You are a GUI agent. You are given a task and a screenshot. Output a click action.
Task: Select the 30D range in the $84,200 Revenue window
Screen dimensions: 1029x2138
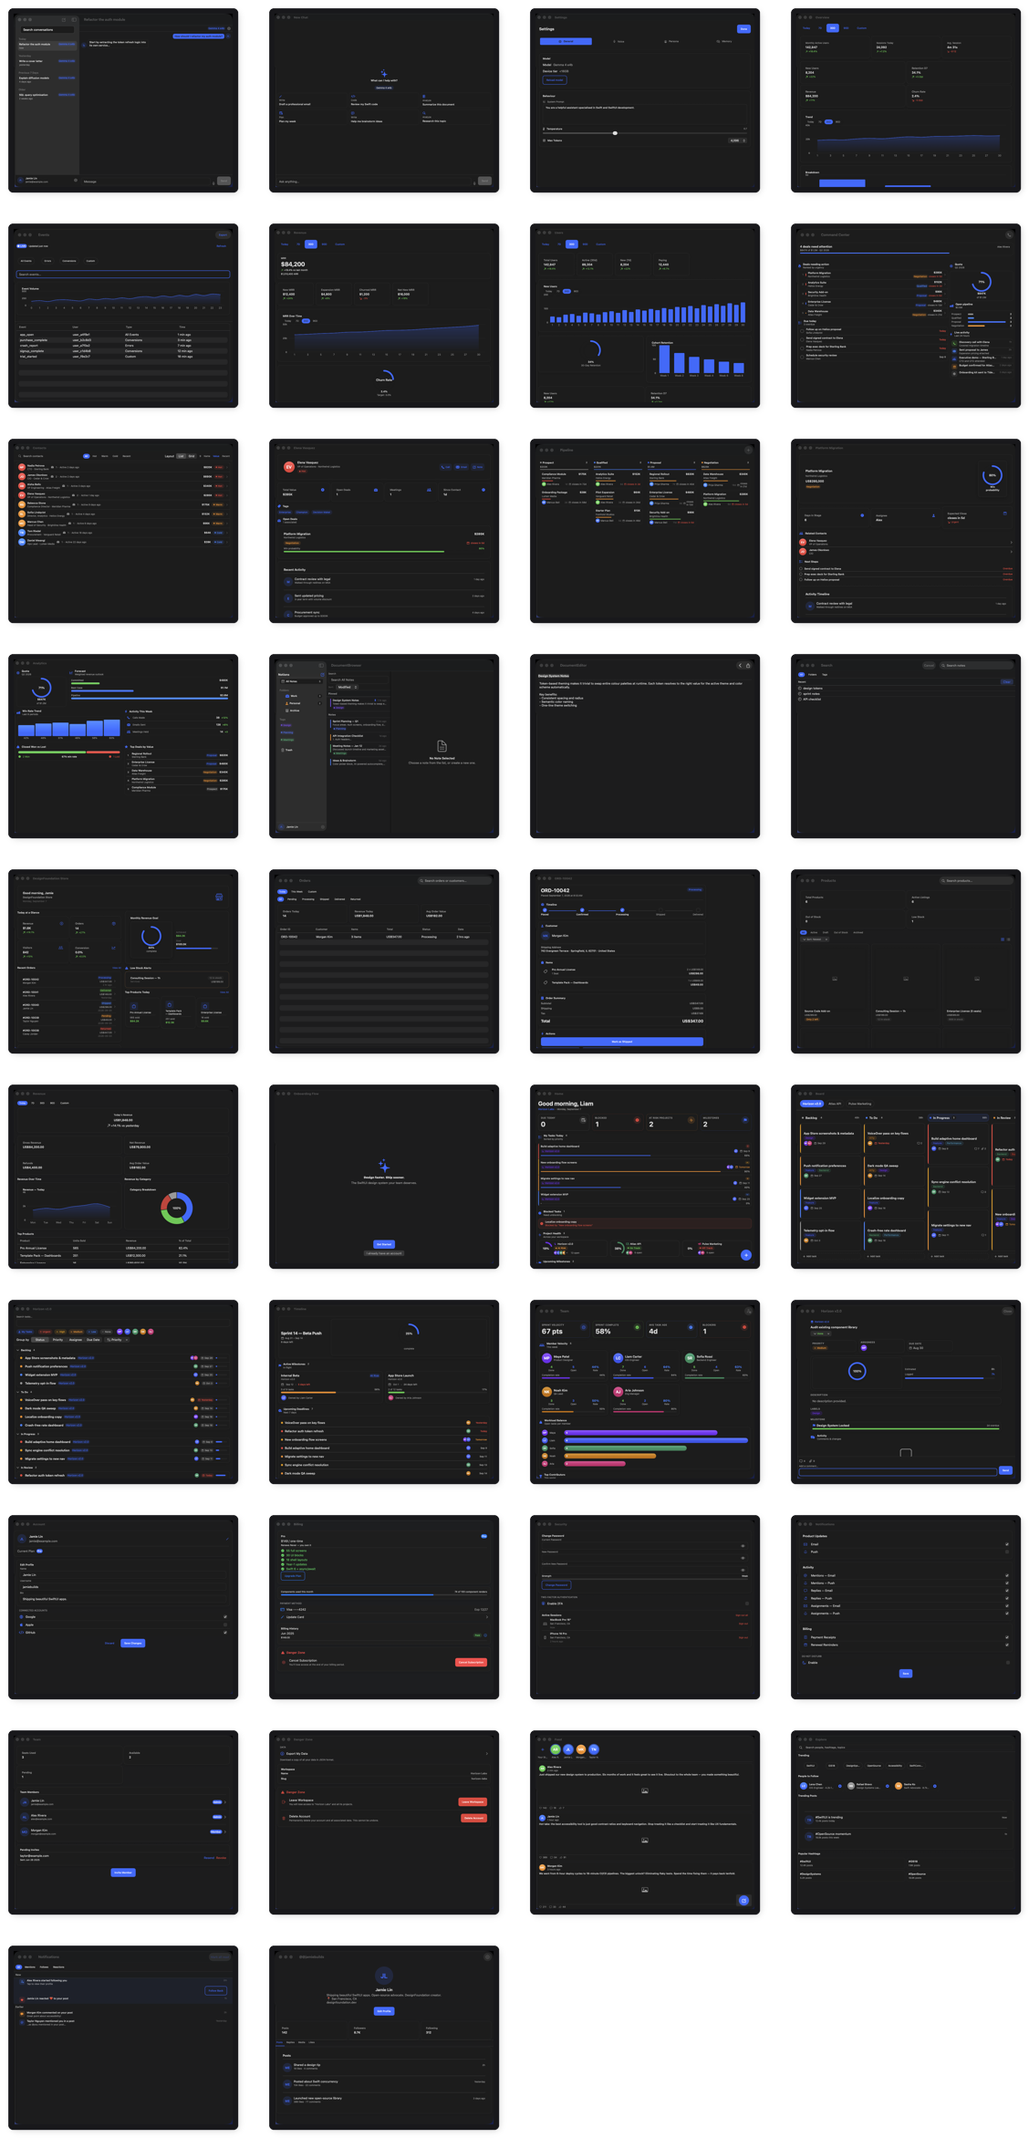pos(310,244)
